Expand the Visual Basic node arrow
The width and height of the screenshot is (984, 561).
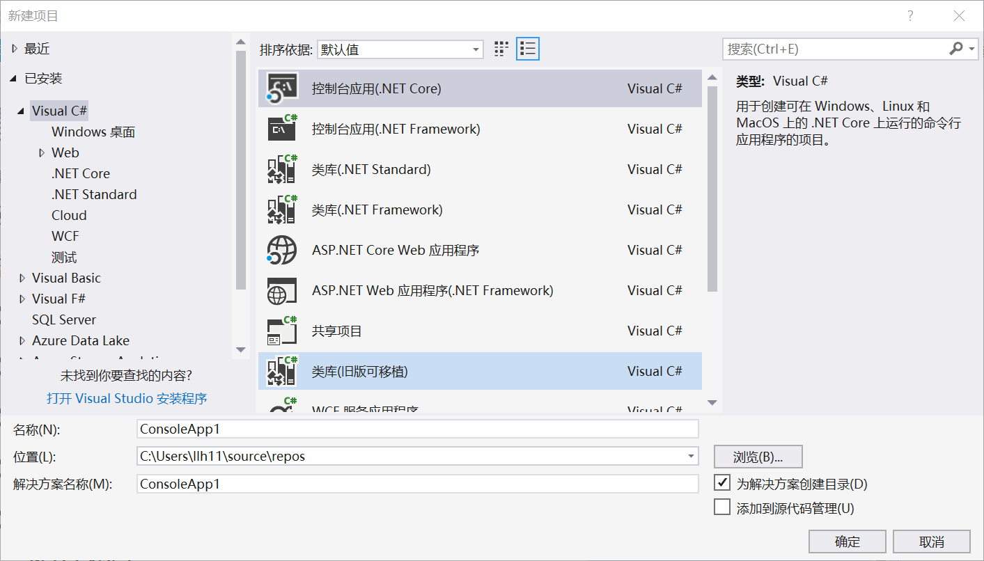pos(23,278)
